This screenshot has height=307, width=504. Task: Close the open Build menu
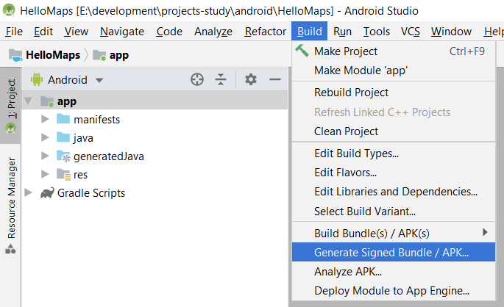[310, 31]
